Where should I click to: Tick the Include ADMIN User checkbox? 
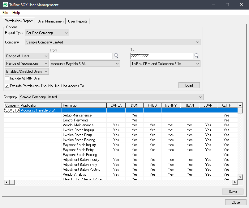[7, 78]
